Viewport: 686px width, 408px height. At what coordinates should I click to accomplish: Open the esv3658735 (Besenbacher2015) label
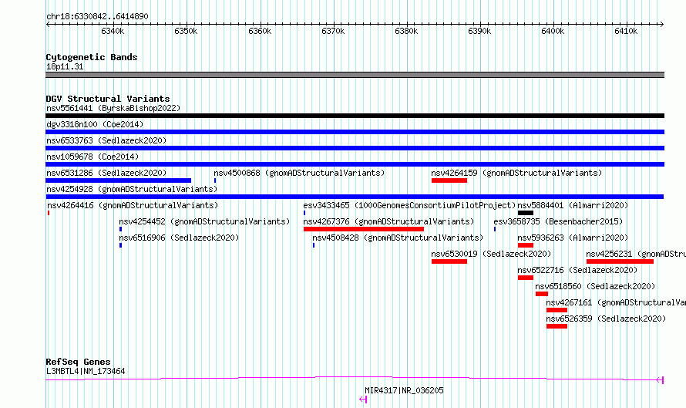click(x=558, y=221)
